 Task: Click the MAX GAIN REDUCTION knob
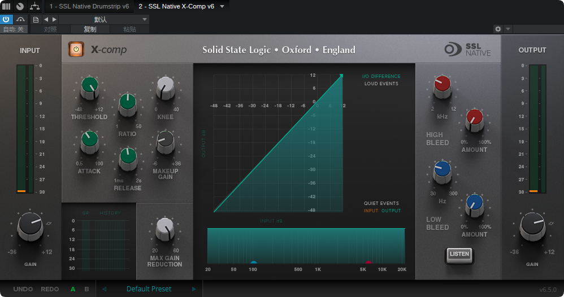(165, 229)
